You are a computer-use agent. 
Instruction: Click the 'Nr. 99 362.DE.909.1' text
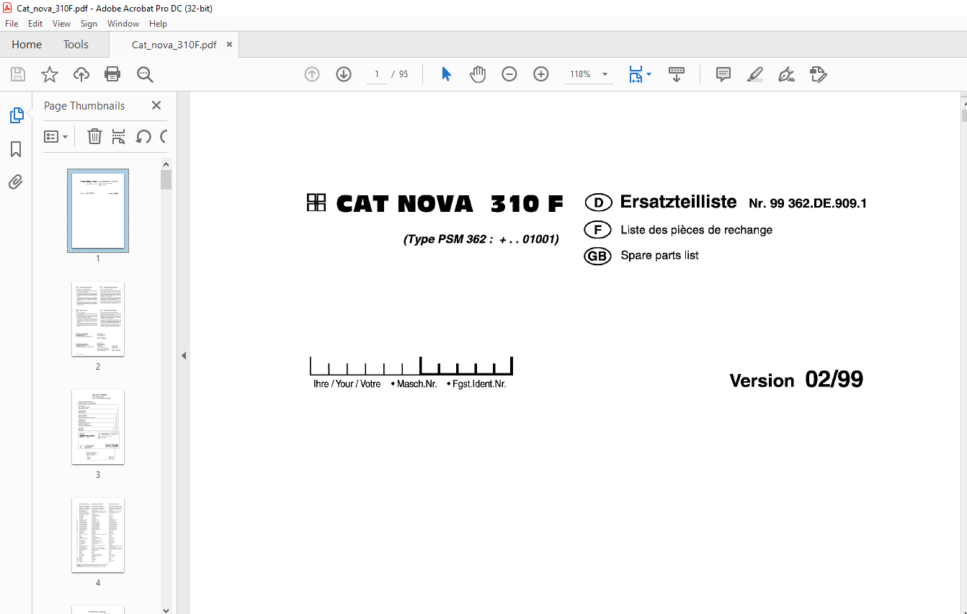(807, 204)
